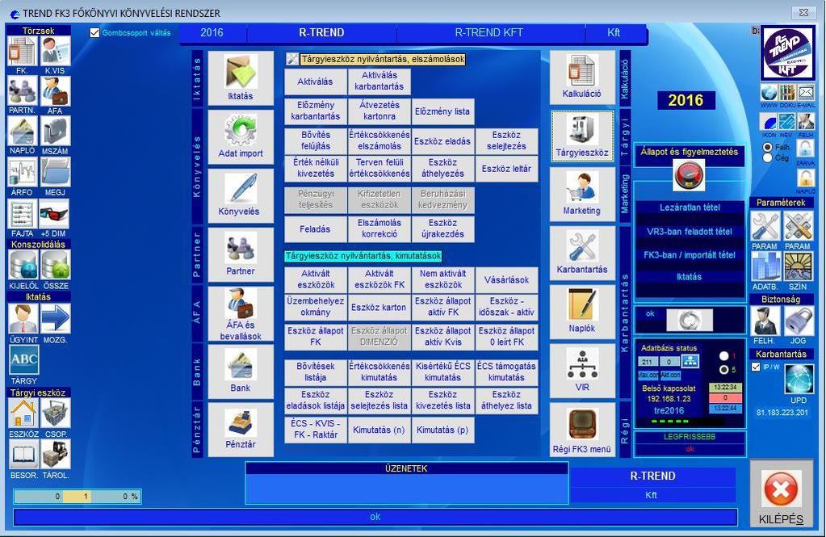Click the ESZKÖZ house icon
Image resolution: width=826 pixels, height=537 pixels.
(23, 413)
